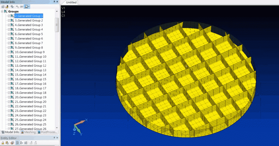The width and height of the screenshot is (279, 146).
Task: Toggle checkbox for 19..Generated Group 18
Action: [x=9, y=93]
